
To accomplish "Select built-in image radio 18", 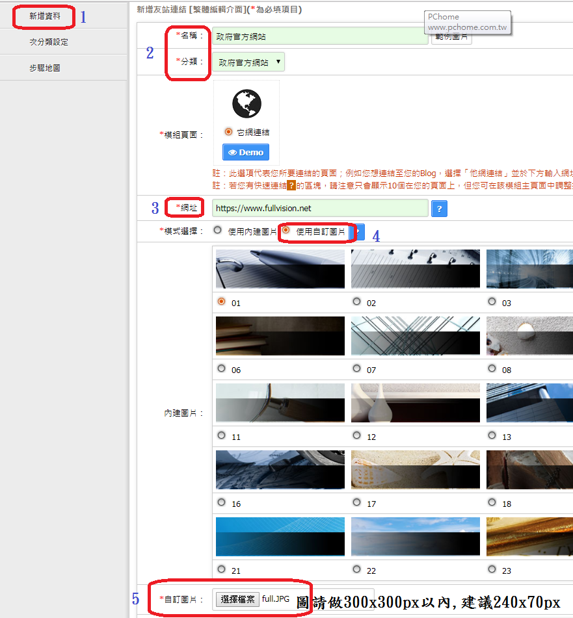I will [x=492, y=502].
